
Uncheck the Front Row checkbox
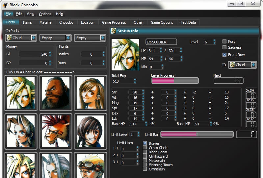pyautogui.click(x=224, y=55)
